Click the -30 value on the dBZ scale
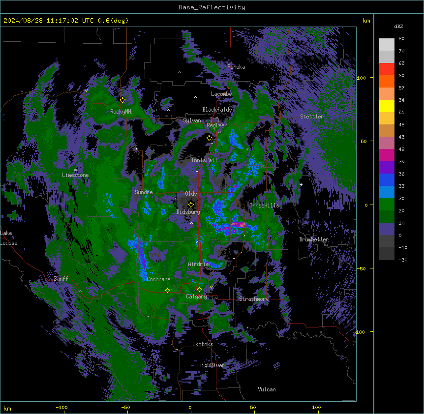This screenshot has width=424, height=414. click(403, 260)
